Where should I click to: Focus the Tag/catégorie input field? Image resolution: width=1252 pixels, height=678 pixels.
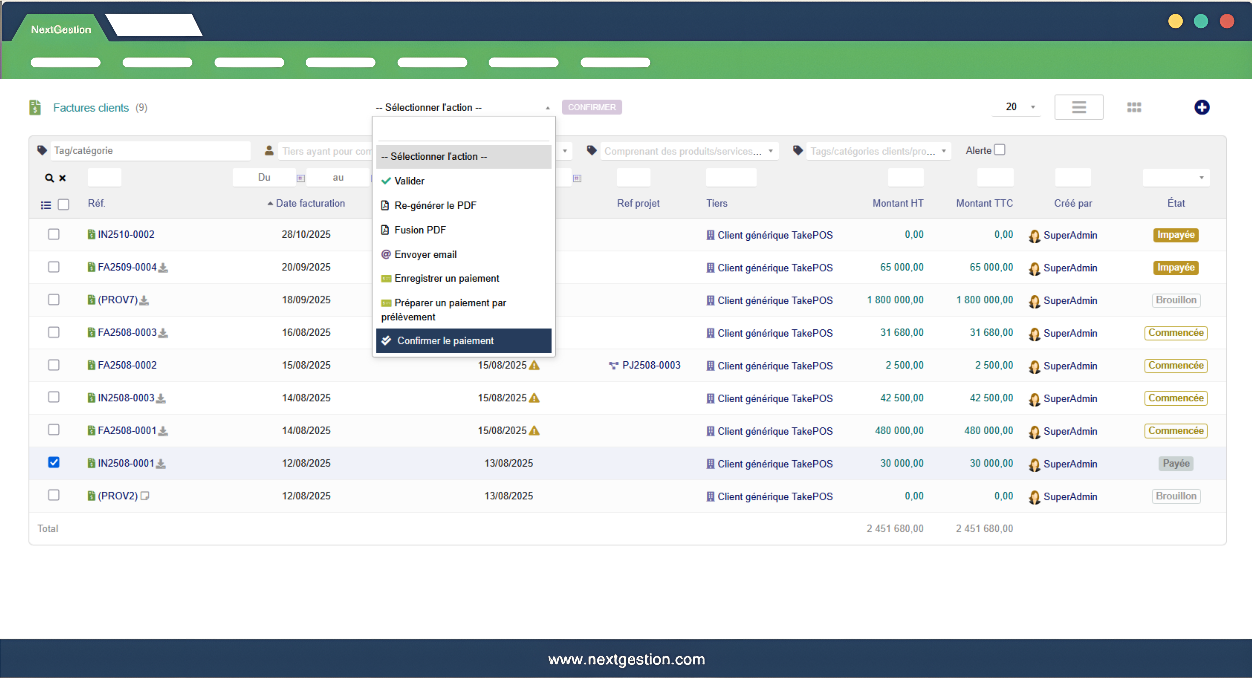coord(151,151)
